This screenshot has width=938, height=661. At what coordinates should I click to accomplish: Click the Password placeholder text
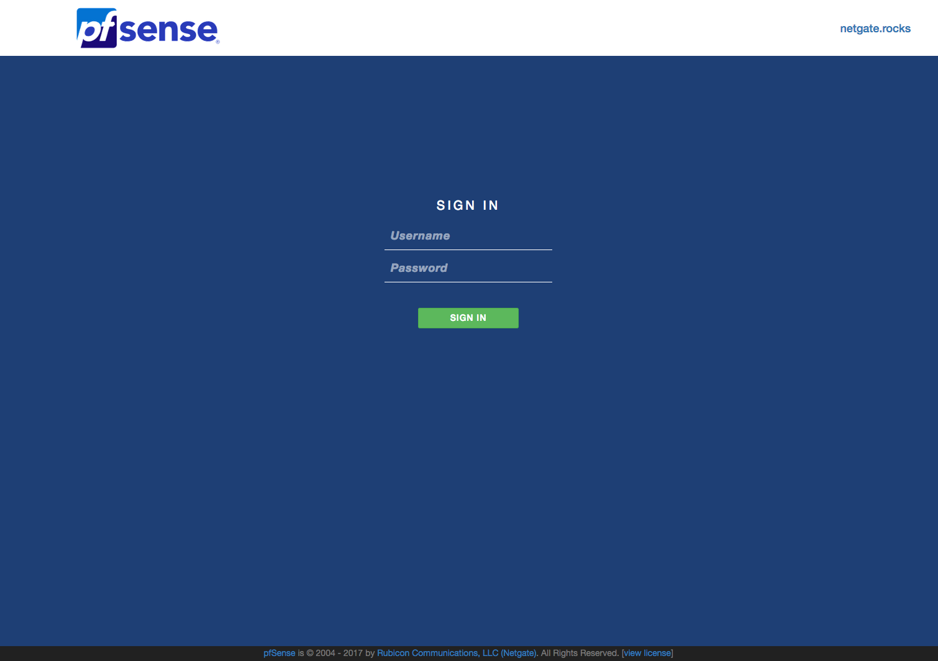(419, 268)
